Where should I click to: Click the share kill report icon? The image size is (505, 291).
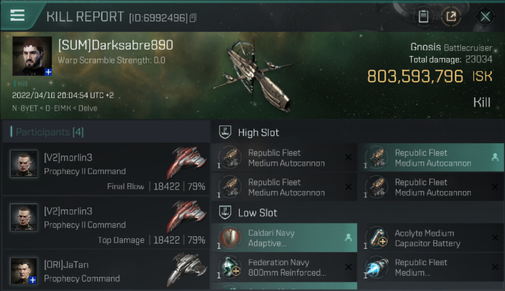point(451,17)
